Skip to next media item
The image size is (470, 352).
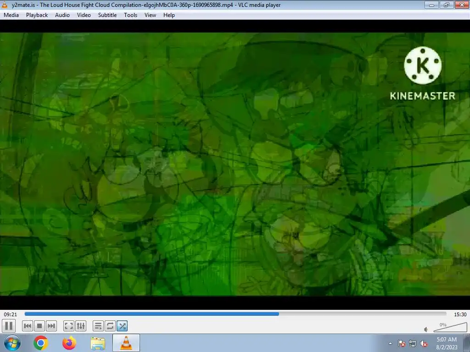point(51,326)
